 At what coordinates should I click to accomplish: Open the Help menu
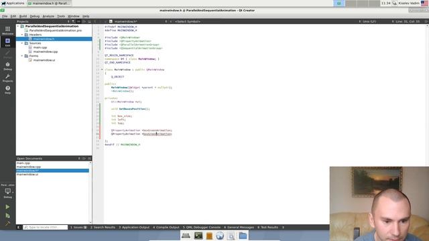[x=86, y=16]
